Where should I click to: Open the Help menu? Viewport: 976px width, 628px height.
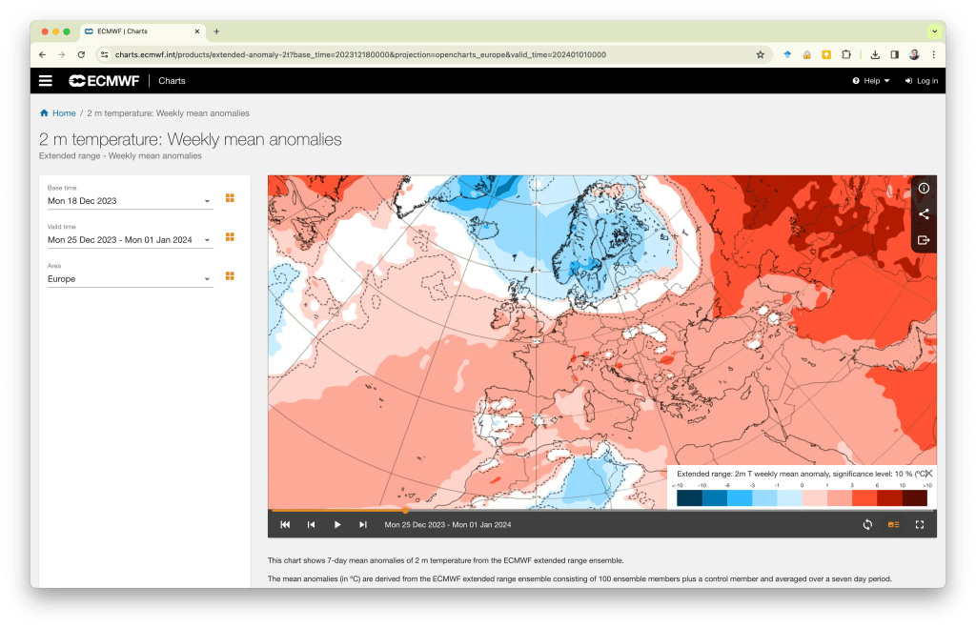tap(871, 81)
